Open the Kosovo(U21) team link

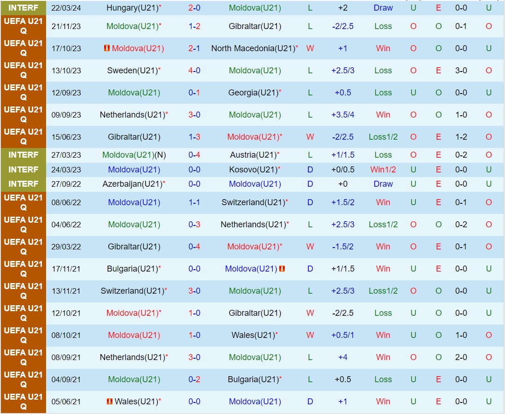[x=253, y=170]
